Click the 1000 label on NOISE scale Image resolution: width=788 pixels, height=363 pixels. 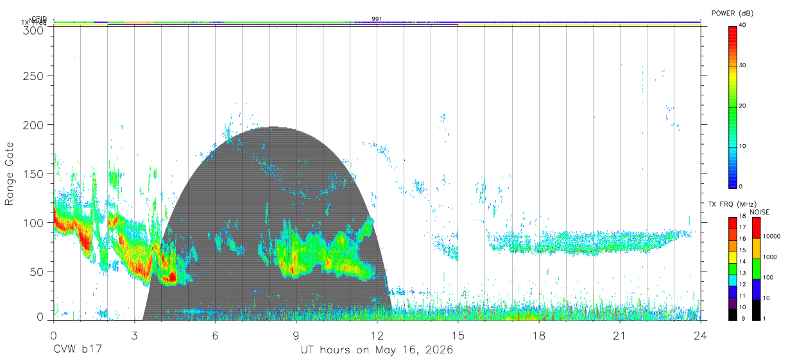[x=771, y=257]
